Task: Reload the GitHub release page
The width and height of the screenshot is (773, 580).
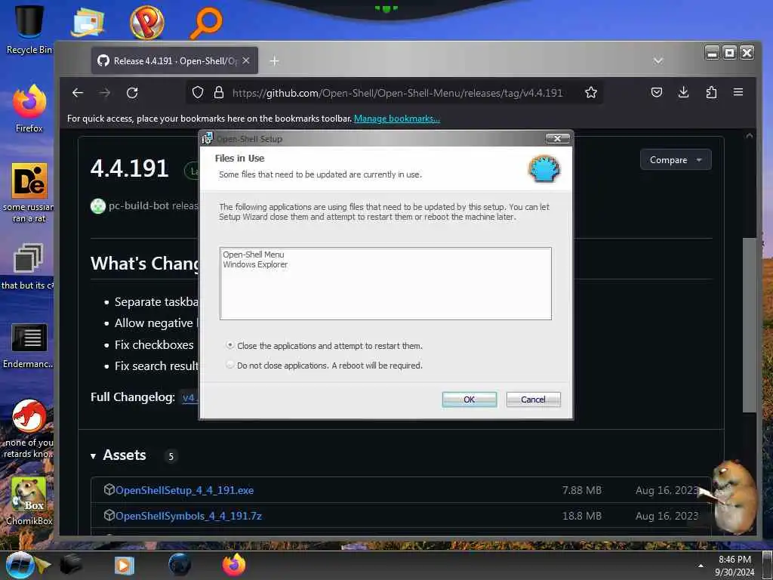Action: pos(132,93)
